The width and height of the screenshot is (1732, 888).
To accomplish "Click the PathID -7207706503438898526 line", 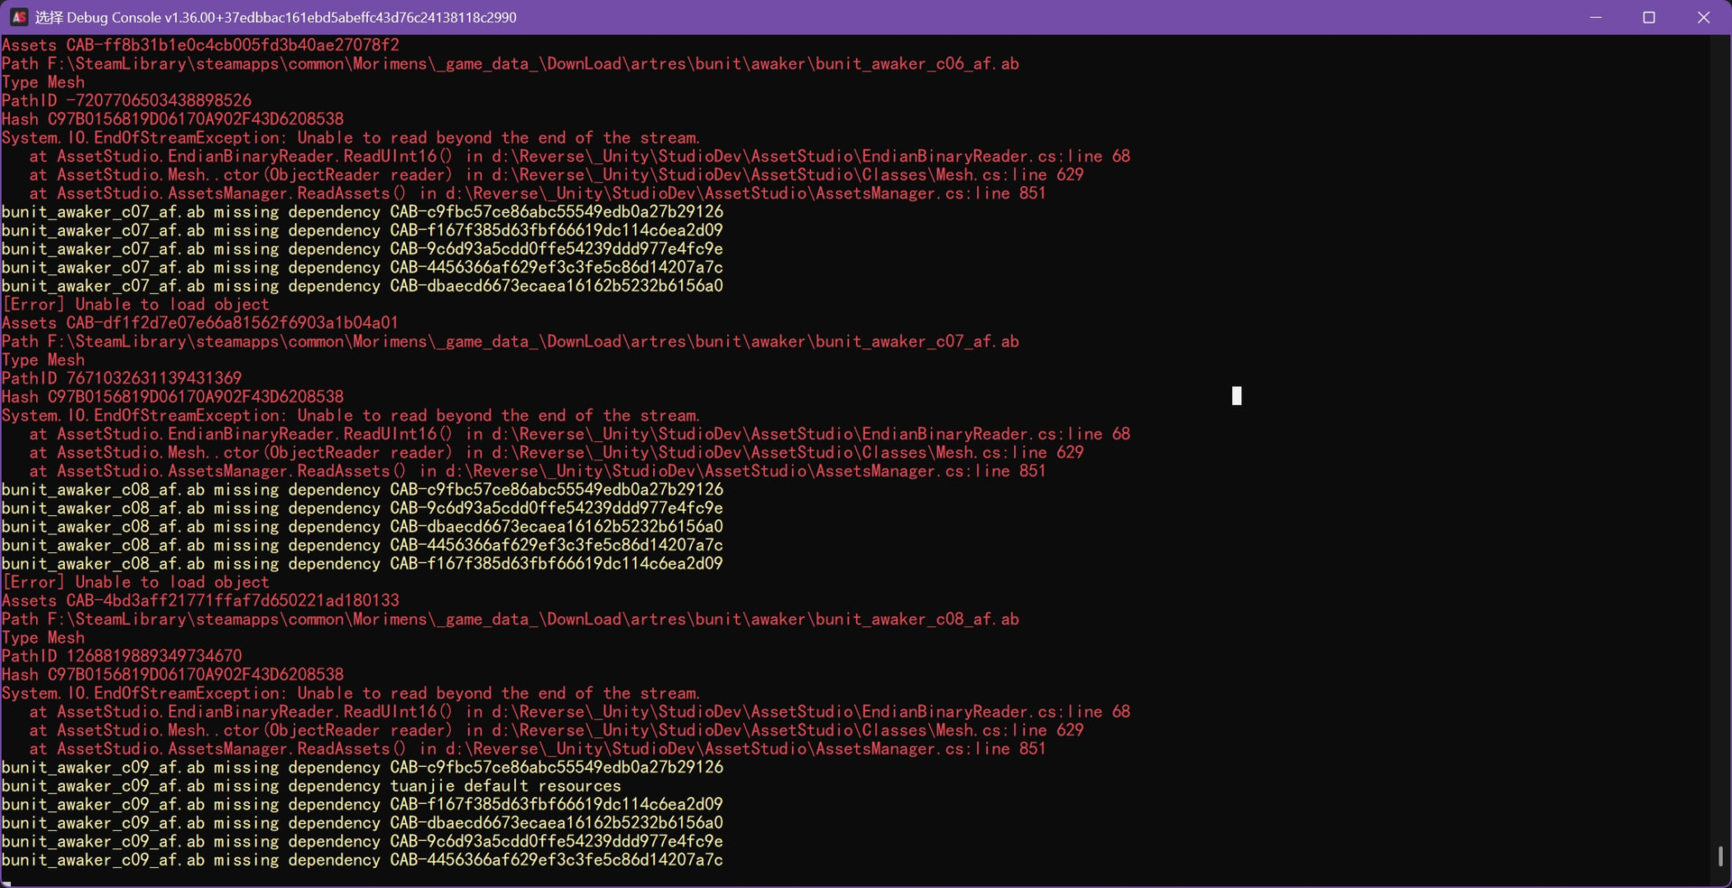I will [126, 100].
